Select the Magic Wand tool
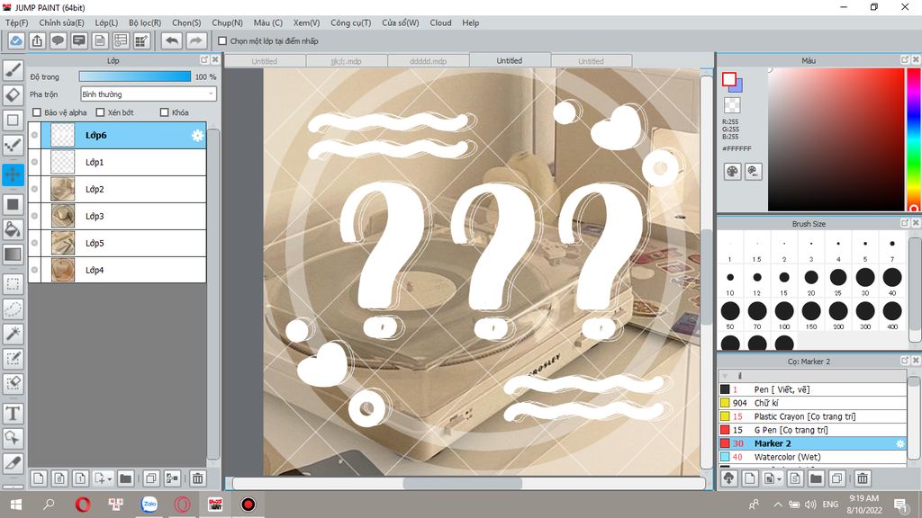The image size is (922, 518). 13,334
